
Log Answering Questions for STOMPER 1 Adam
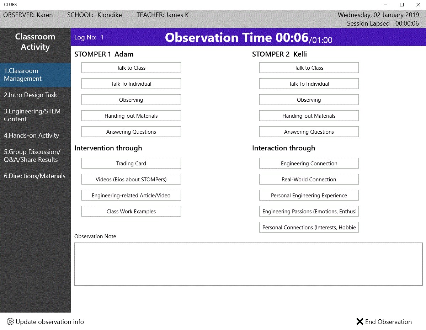coord(131,132)
